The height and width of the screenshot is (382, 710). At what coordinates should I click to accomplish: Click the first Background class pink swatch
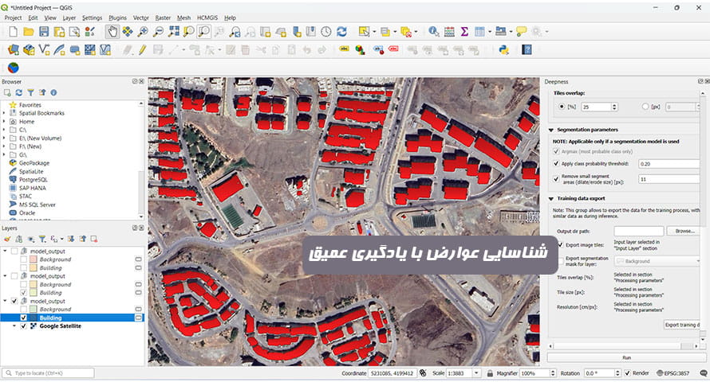(33, 259)
